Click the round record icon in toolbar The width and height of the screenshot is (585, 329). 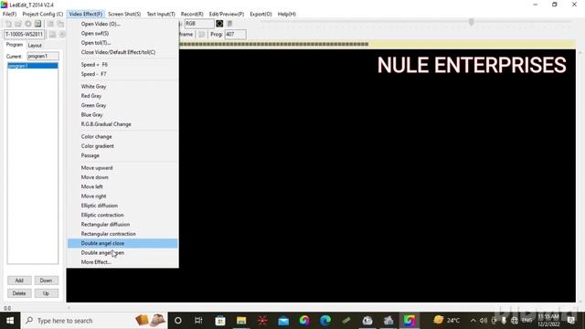coord(28,24)
